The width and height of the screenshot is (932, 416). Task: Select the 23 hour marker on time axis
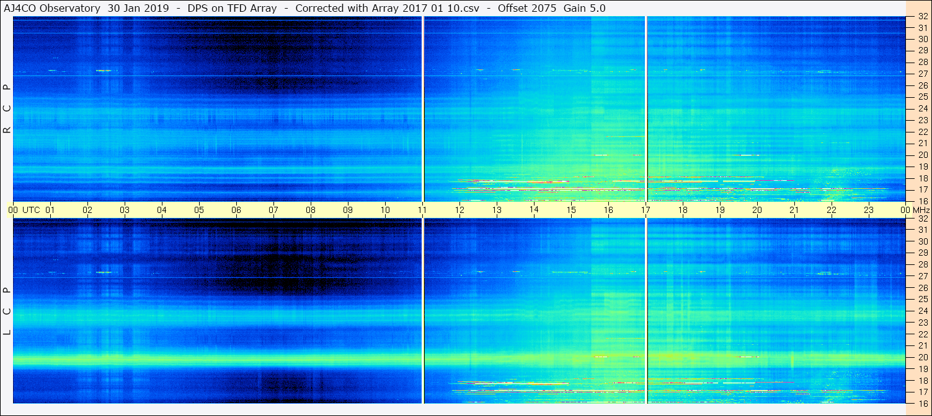[x=869, y=210]
